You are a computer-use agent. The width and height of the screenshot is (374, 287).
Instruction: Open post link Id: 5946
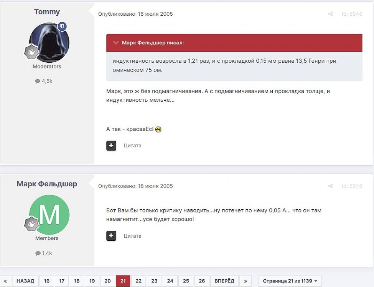tap(352, 14)
